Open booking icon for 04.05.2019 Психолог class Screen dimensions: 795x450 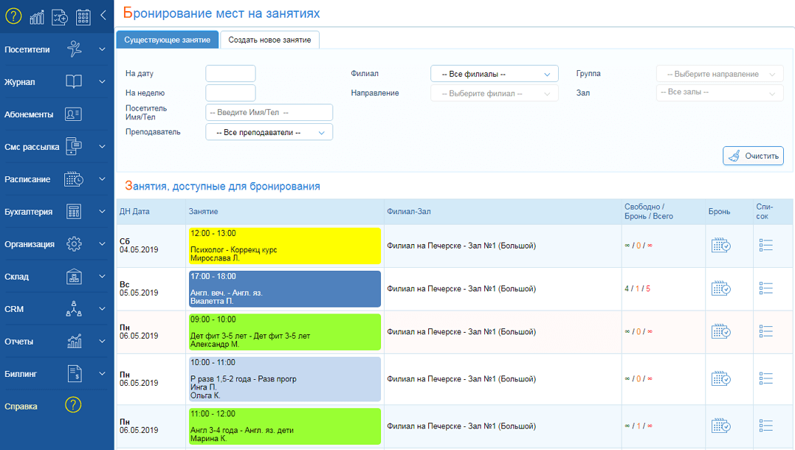(x=720, y=246)
